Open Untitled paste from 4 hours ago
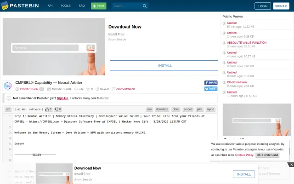294x184 pixels. click(x=232, y=52)
